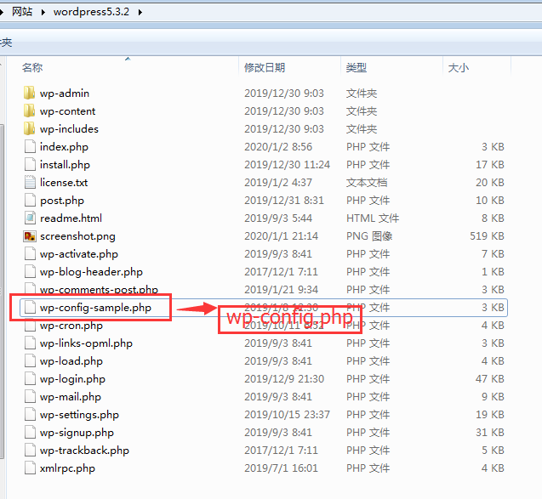Sort files by 类型 column
Screen dimensions: 542x499
coord(356,67)
